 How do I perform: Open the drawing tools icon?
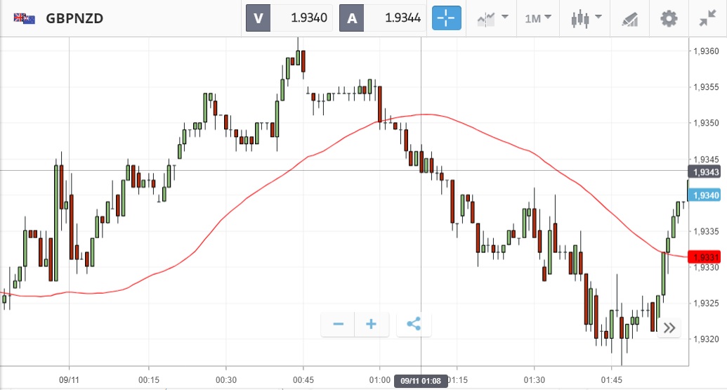(x=629, y=19)
